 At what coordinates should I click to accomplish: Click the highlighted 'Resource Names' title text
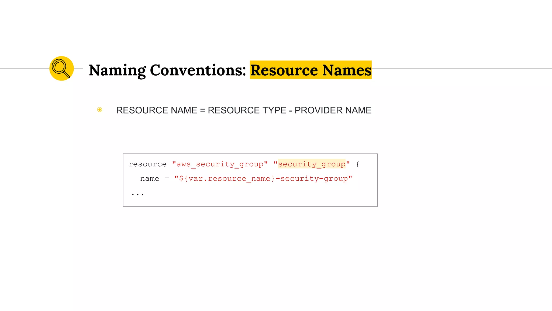[311, 70]
